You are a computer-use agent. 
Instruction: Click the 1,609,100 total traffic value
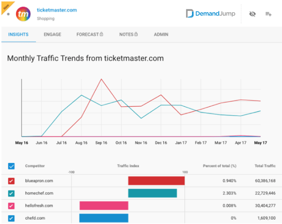(x=267, y=218)
